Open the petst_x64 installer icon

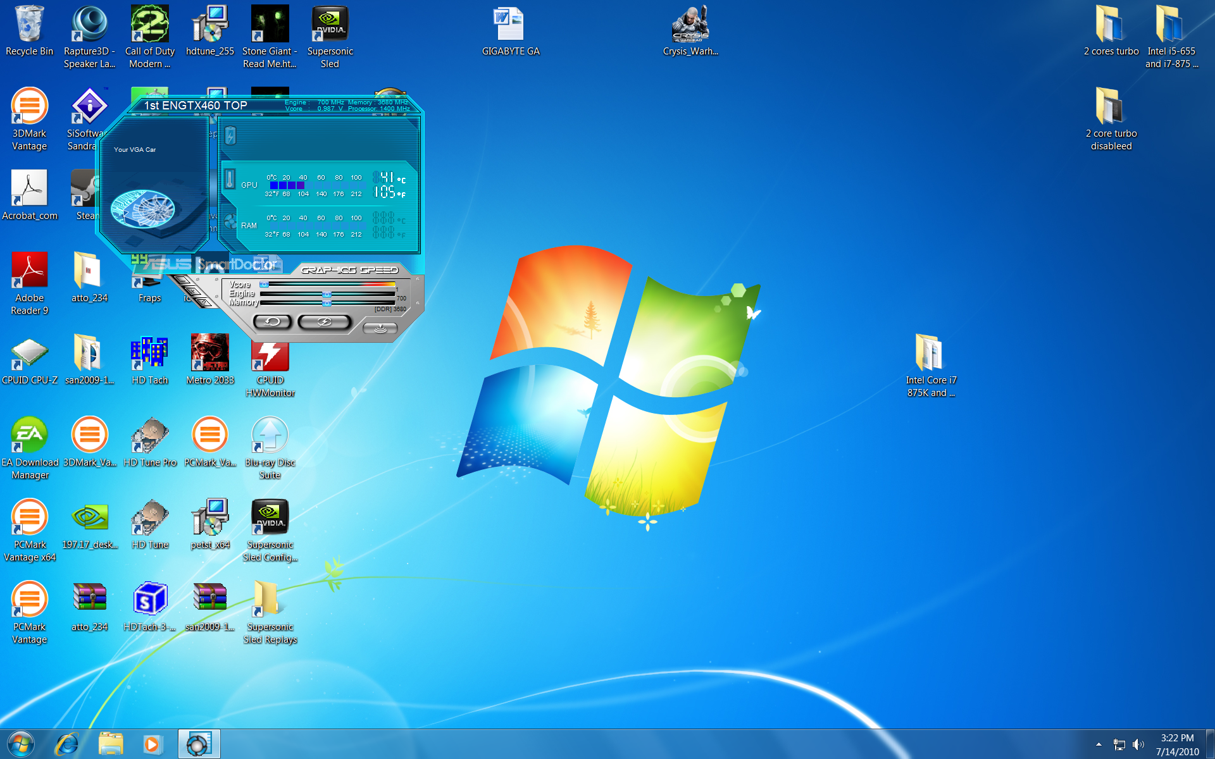[210, 524]
